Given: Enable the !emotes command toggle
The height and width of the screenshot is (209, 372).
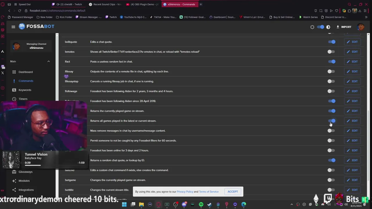Looking at the screenshot, I should (331, 52).
